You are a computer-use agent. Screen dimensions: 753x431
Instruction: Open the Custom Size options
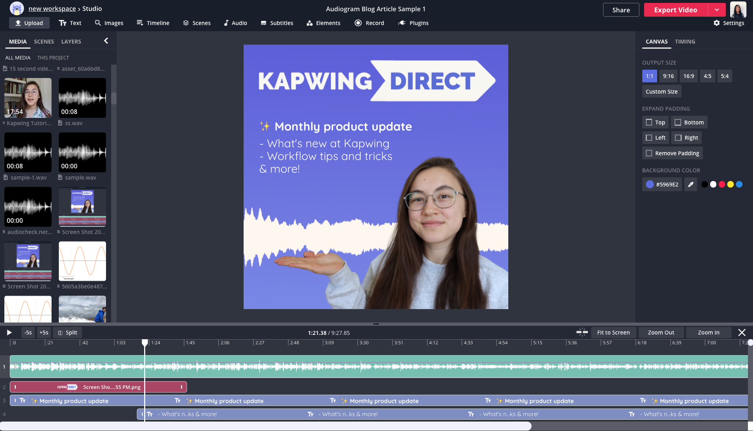pyautogui.click(x=662, y=91)
